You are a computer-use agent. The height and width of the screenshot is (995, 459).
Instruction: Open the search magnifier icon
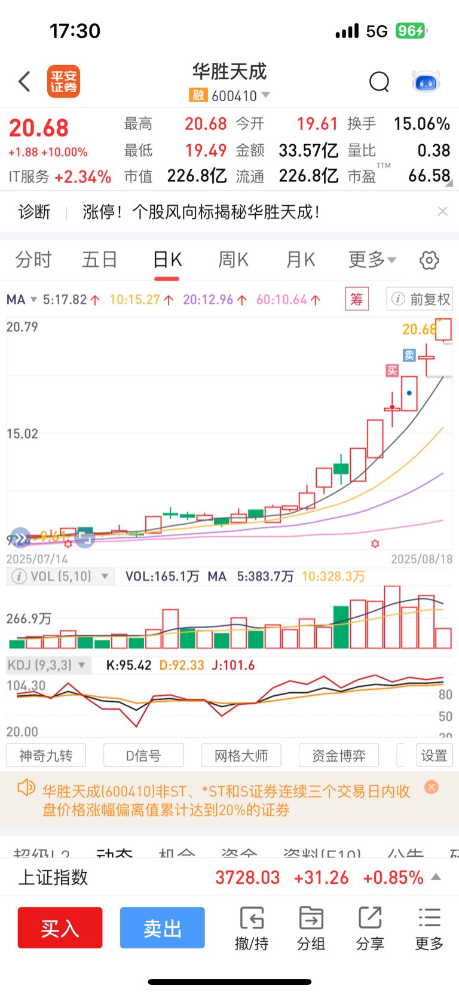379,81
